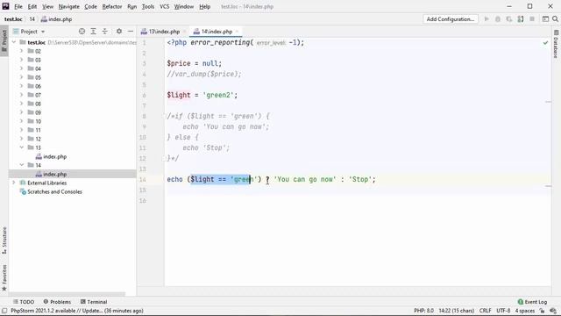Screen dimensions: 561x316
Task: Click the 'Stop' string on line 14
Action: tap(360, 179)
